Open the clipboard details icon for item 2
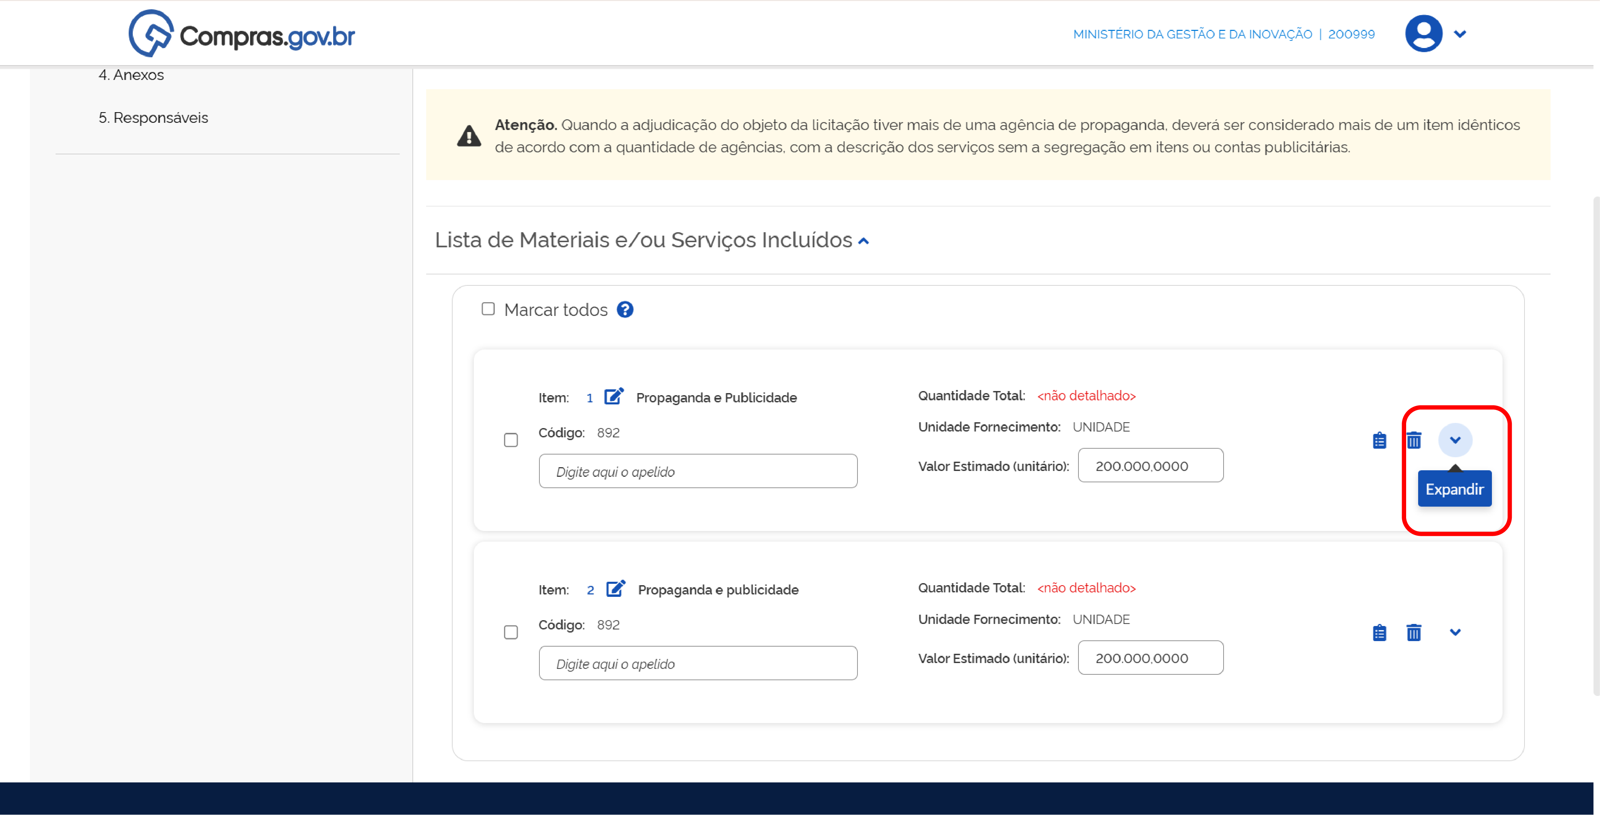 click(x=1379, y=633)
